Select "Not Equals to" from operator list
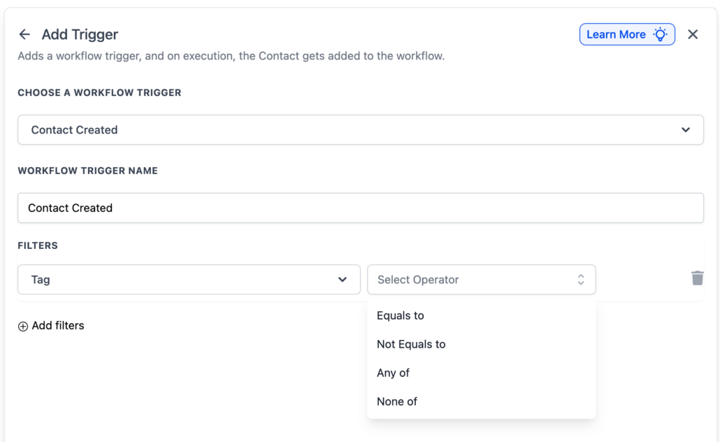Image resolution: width=720 pixels, height=442 pixels. click(x=411, y=344)
